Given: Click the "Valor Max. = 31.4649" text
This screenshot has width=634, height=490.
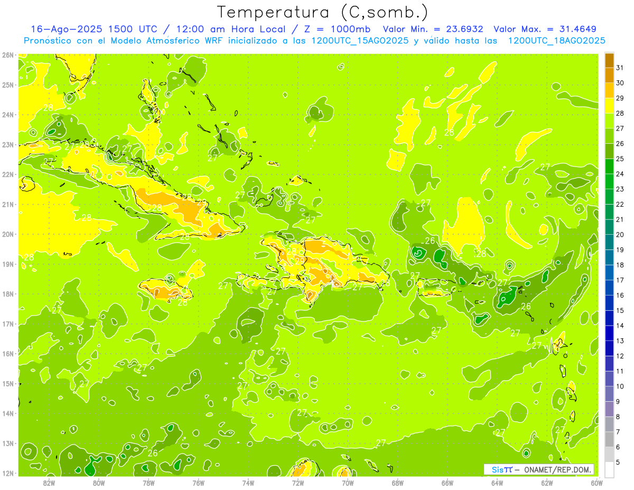Looking at the screenshot, I should pos(545,29).
